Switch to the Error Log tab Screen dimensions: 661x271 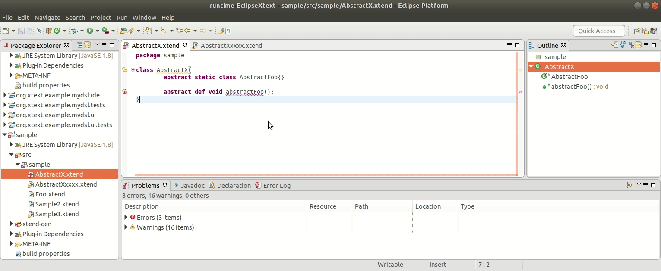(272, 186)
